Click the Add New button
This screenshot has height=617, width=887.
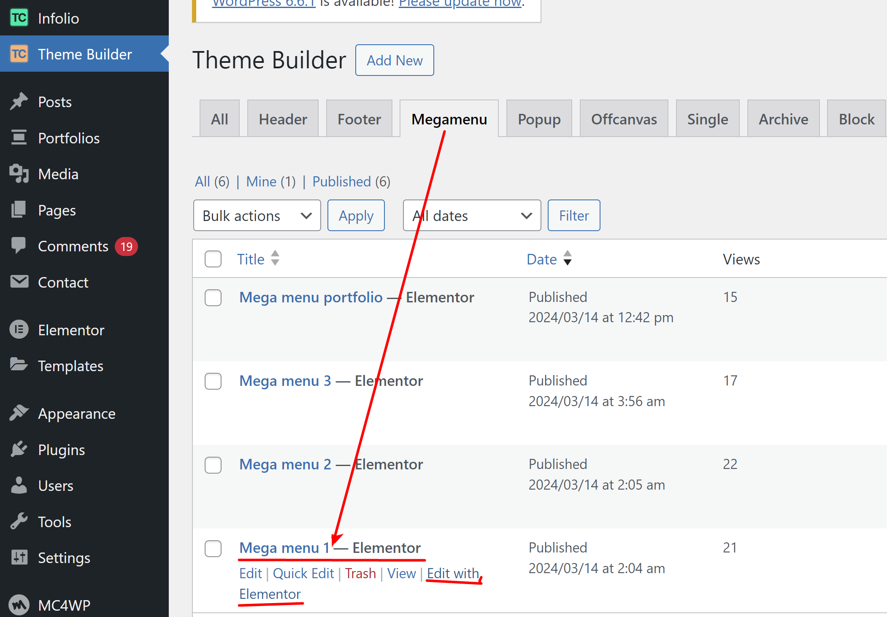(395, 60)
